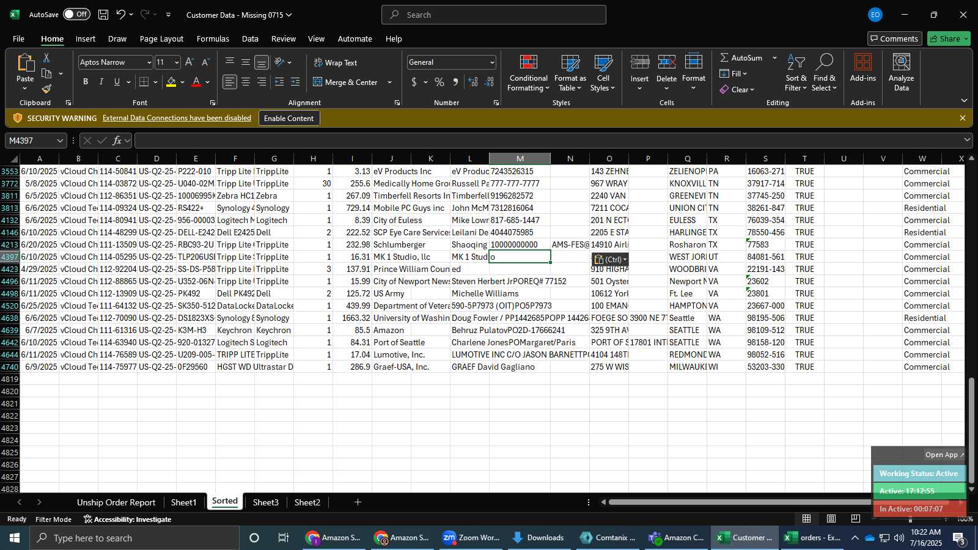Expand the Name Box dropdown
The width and height of the screenshot is (978, 550).
pos(60,141)
